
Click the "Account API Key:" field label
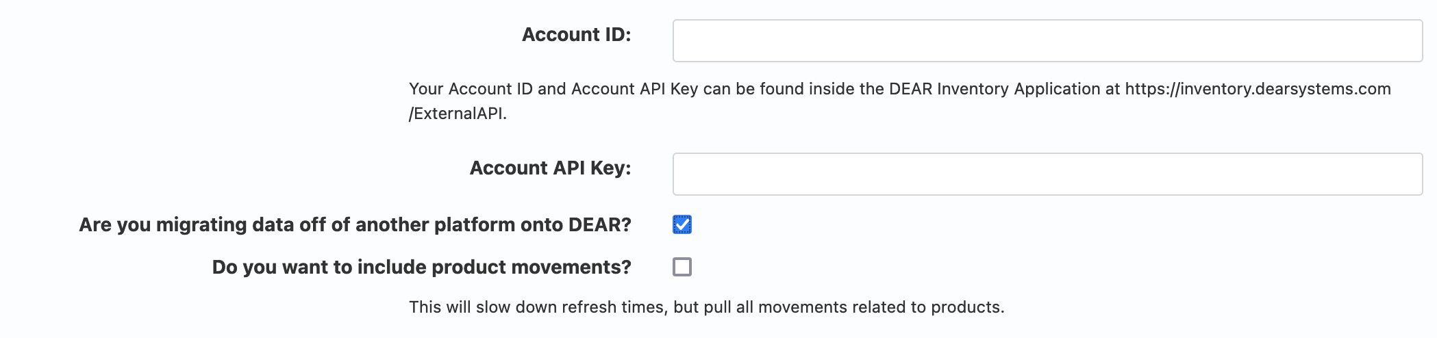(x=550, y=168)
